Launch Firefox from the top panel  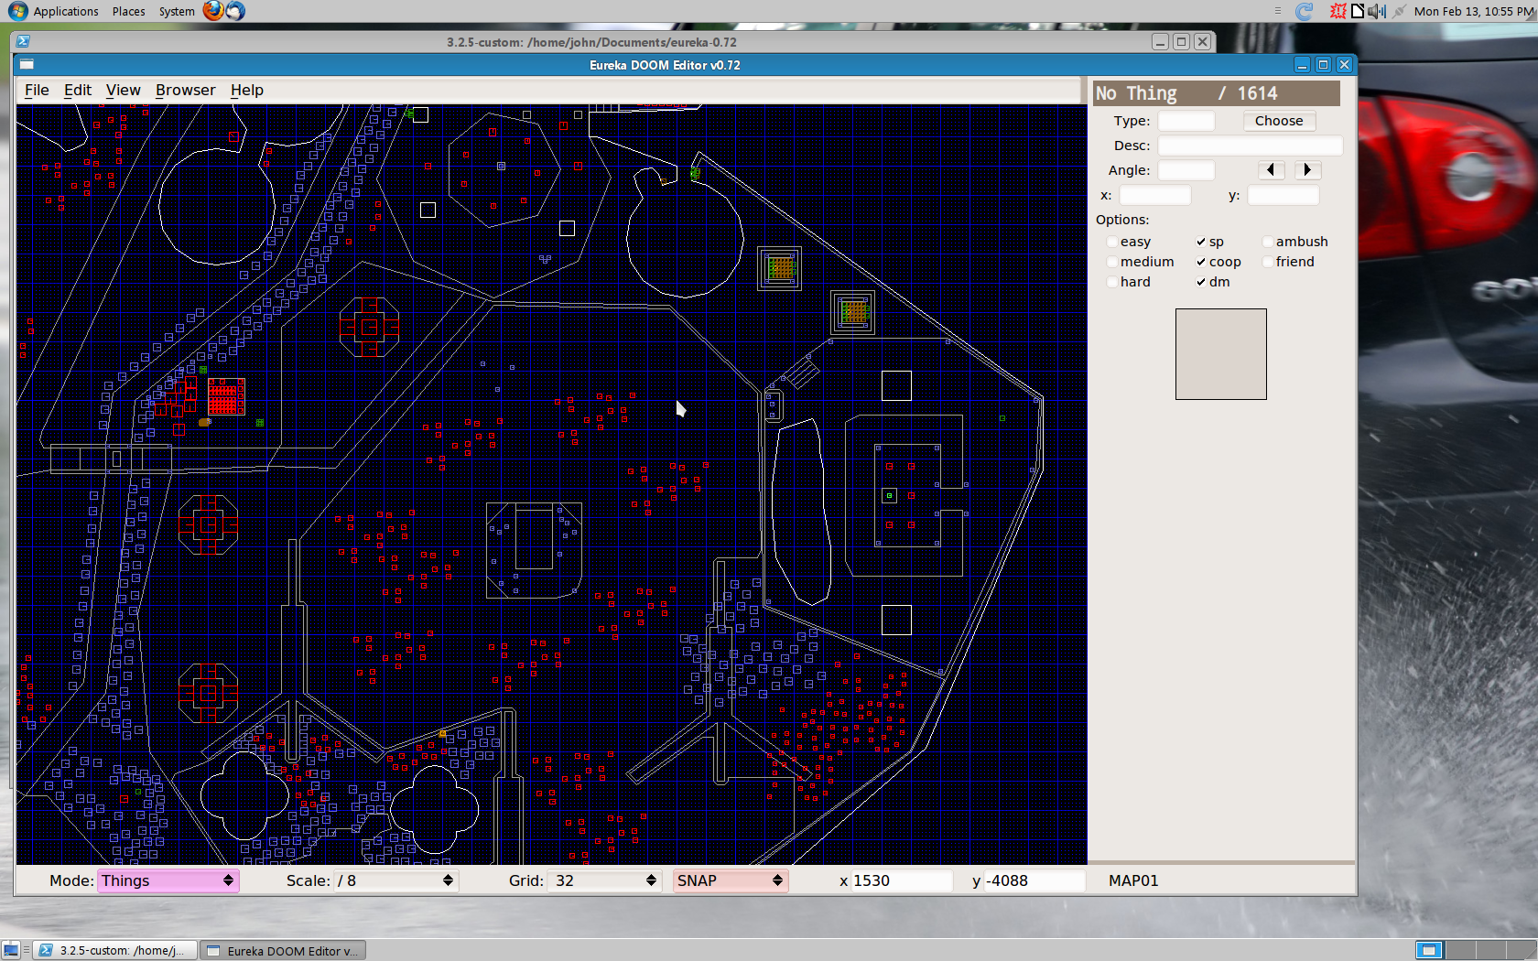coord(213,11)
